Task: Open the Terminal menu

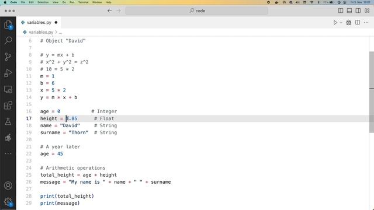Action: point(83,2)
